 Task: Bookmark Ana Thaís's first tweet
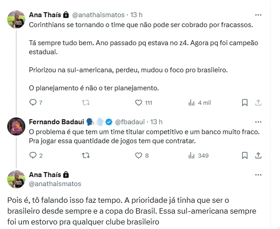point(244,103)
